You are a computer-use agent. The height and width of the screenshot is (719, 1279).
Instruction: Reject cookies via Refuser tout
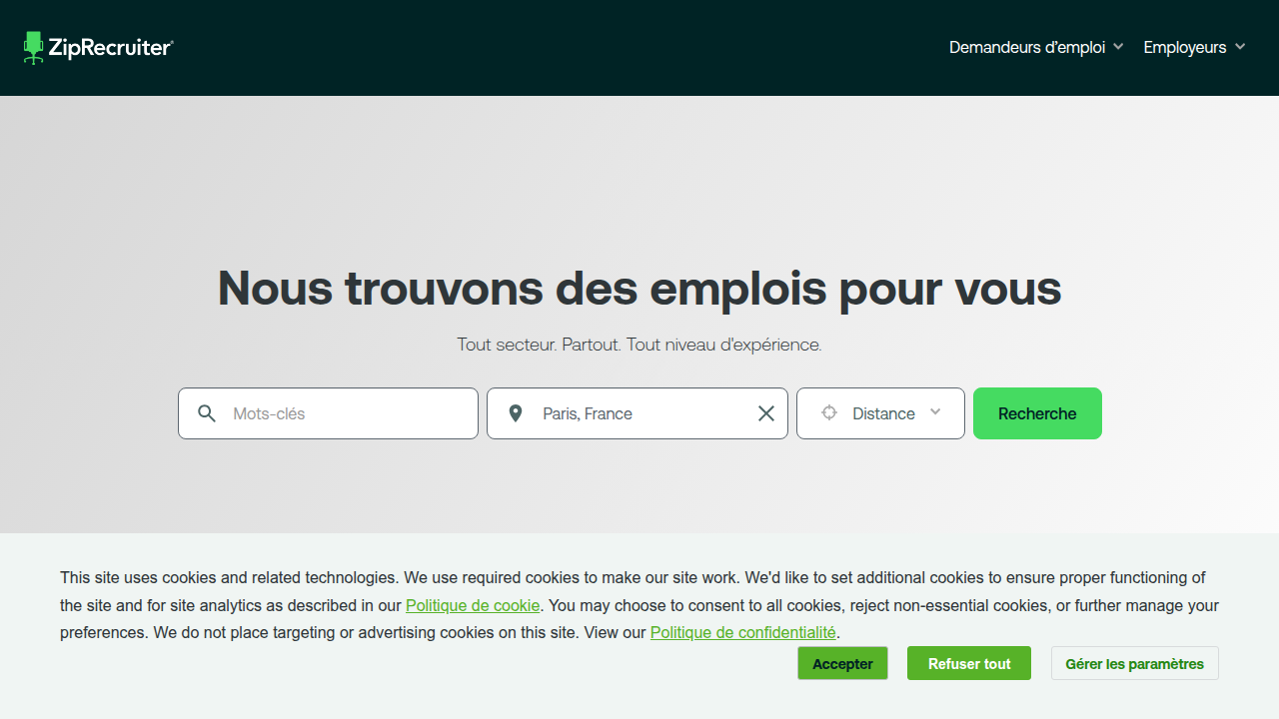[x=969, y=664]
